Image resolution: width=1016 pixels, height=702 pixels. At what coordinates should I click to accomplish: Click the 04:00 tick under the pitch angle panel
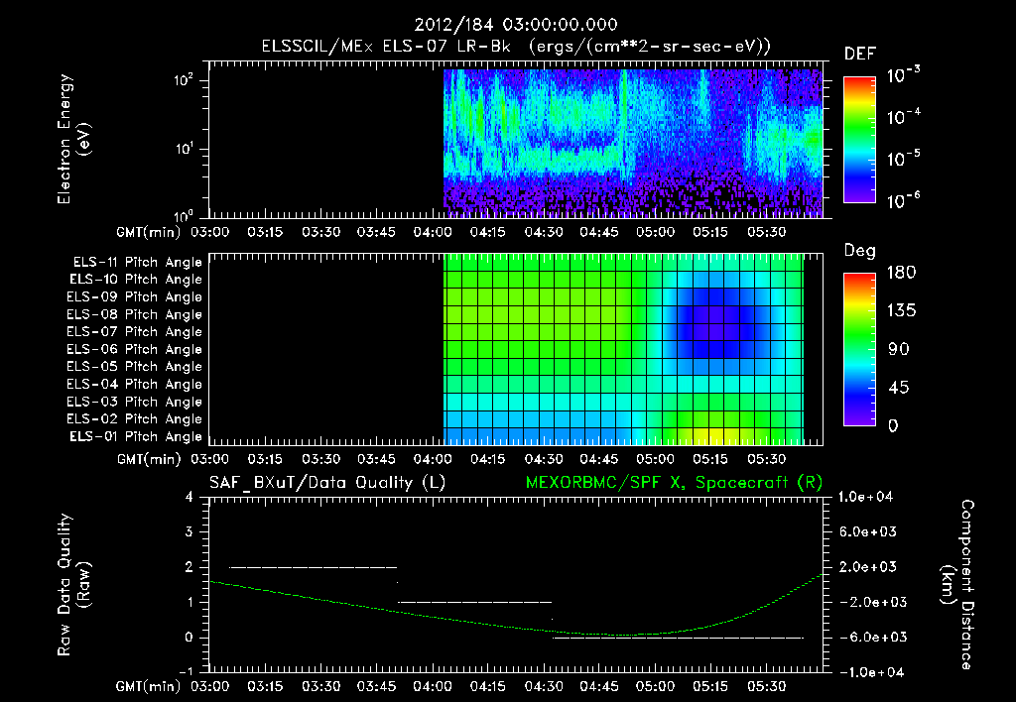tap(433, 459)
